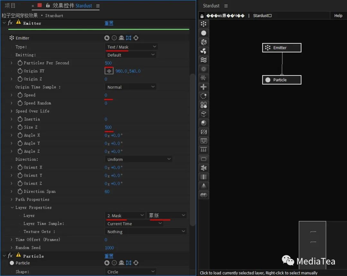Click the diagonal stripes node icon
Viewport: 347px width, 276px height.
(204, 132)
